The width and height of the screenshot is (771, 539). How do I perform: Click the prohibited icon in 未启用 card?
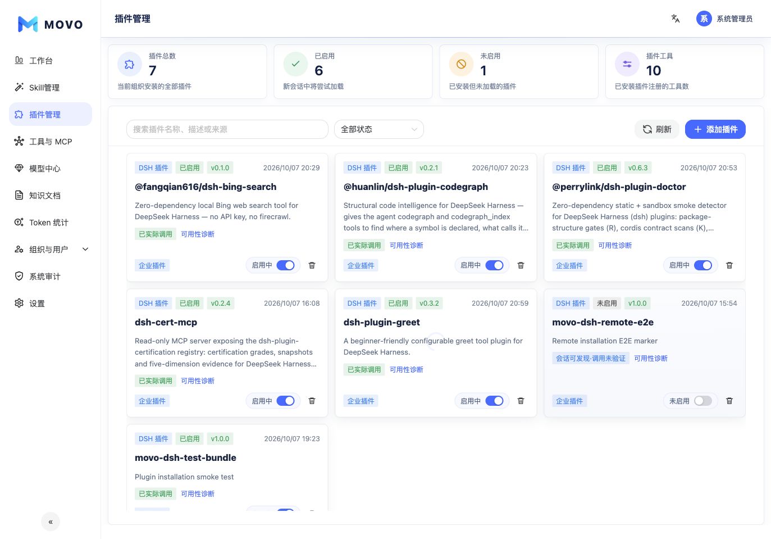pyautogui.click(x=461, y=64)
